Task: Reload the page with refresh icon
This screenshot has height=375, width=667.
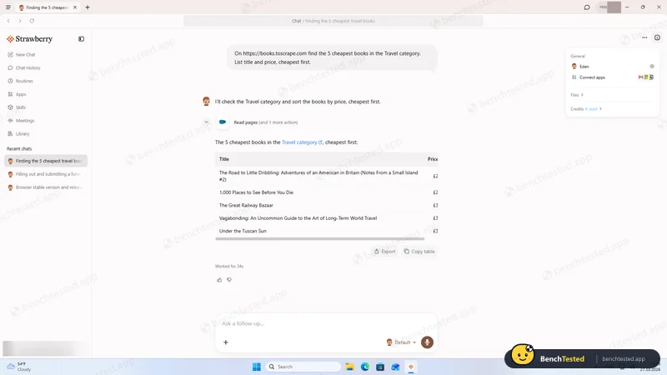Action: click(x=32, y=21)
